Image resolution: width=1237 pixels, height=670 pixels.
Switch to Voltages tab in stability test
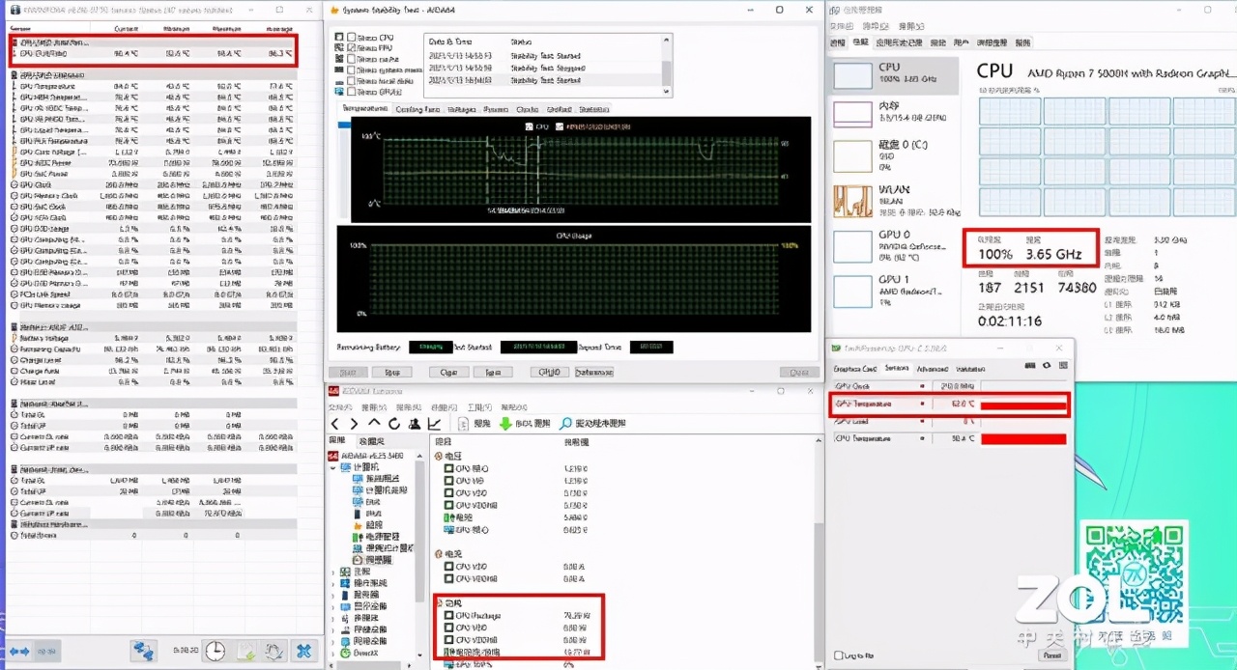coord(462,109)
